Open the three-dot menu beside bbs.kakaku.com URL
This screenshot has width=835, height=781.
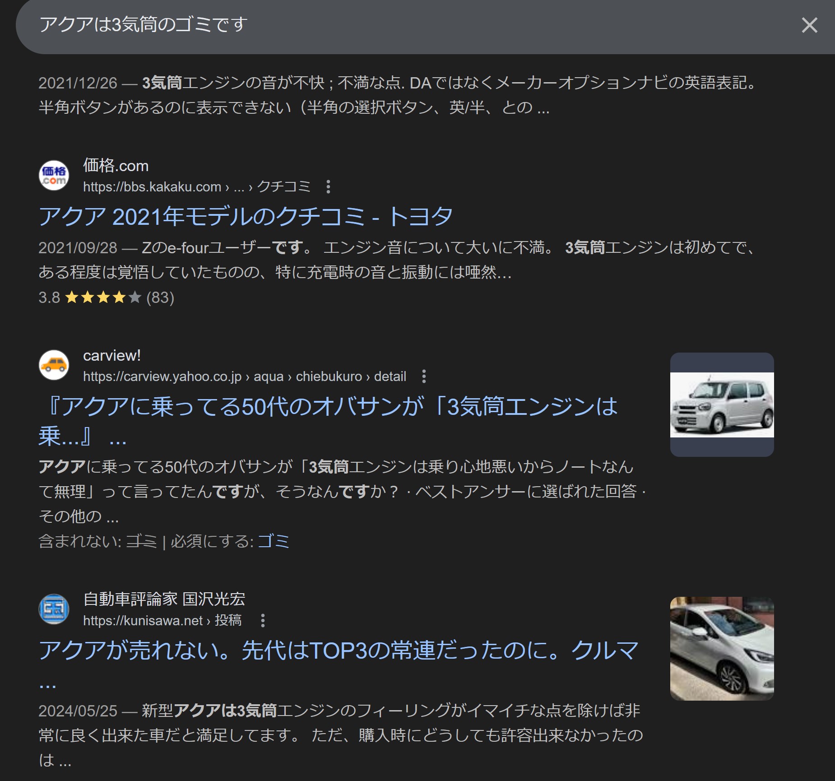328,187
